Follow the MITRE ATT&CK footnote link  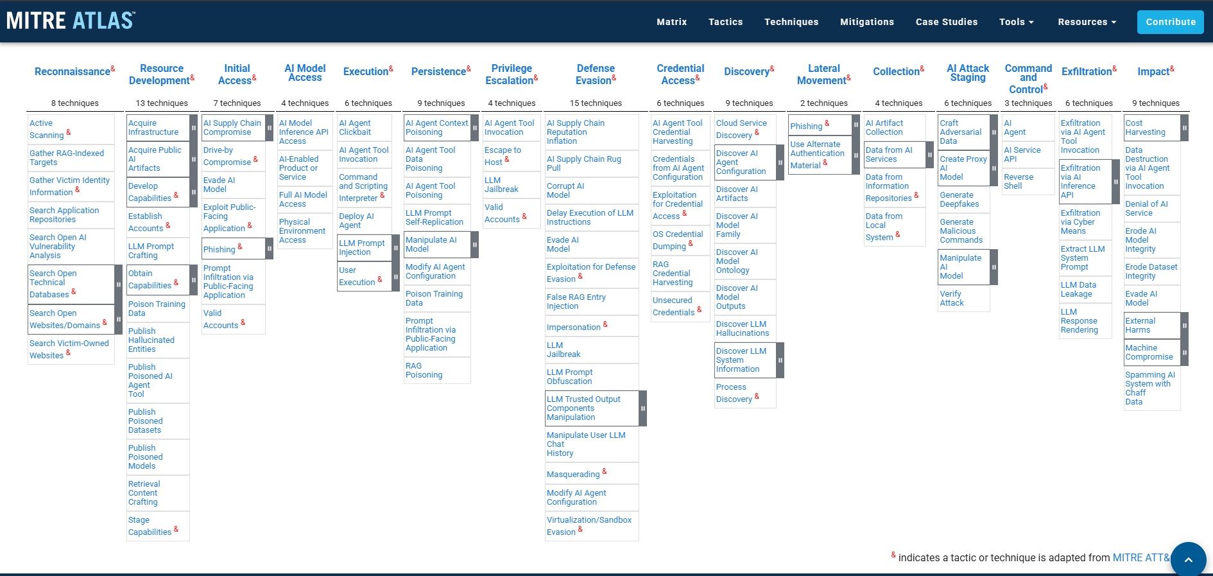tap(1142, 558)
